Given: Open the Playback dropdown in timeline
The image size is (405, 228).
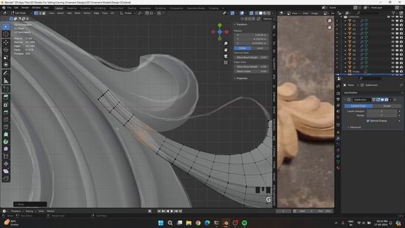Looking at the screenshot, I should (x=17, y=211).
